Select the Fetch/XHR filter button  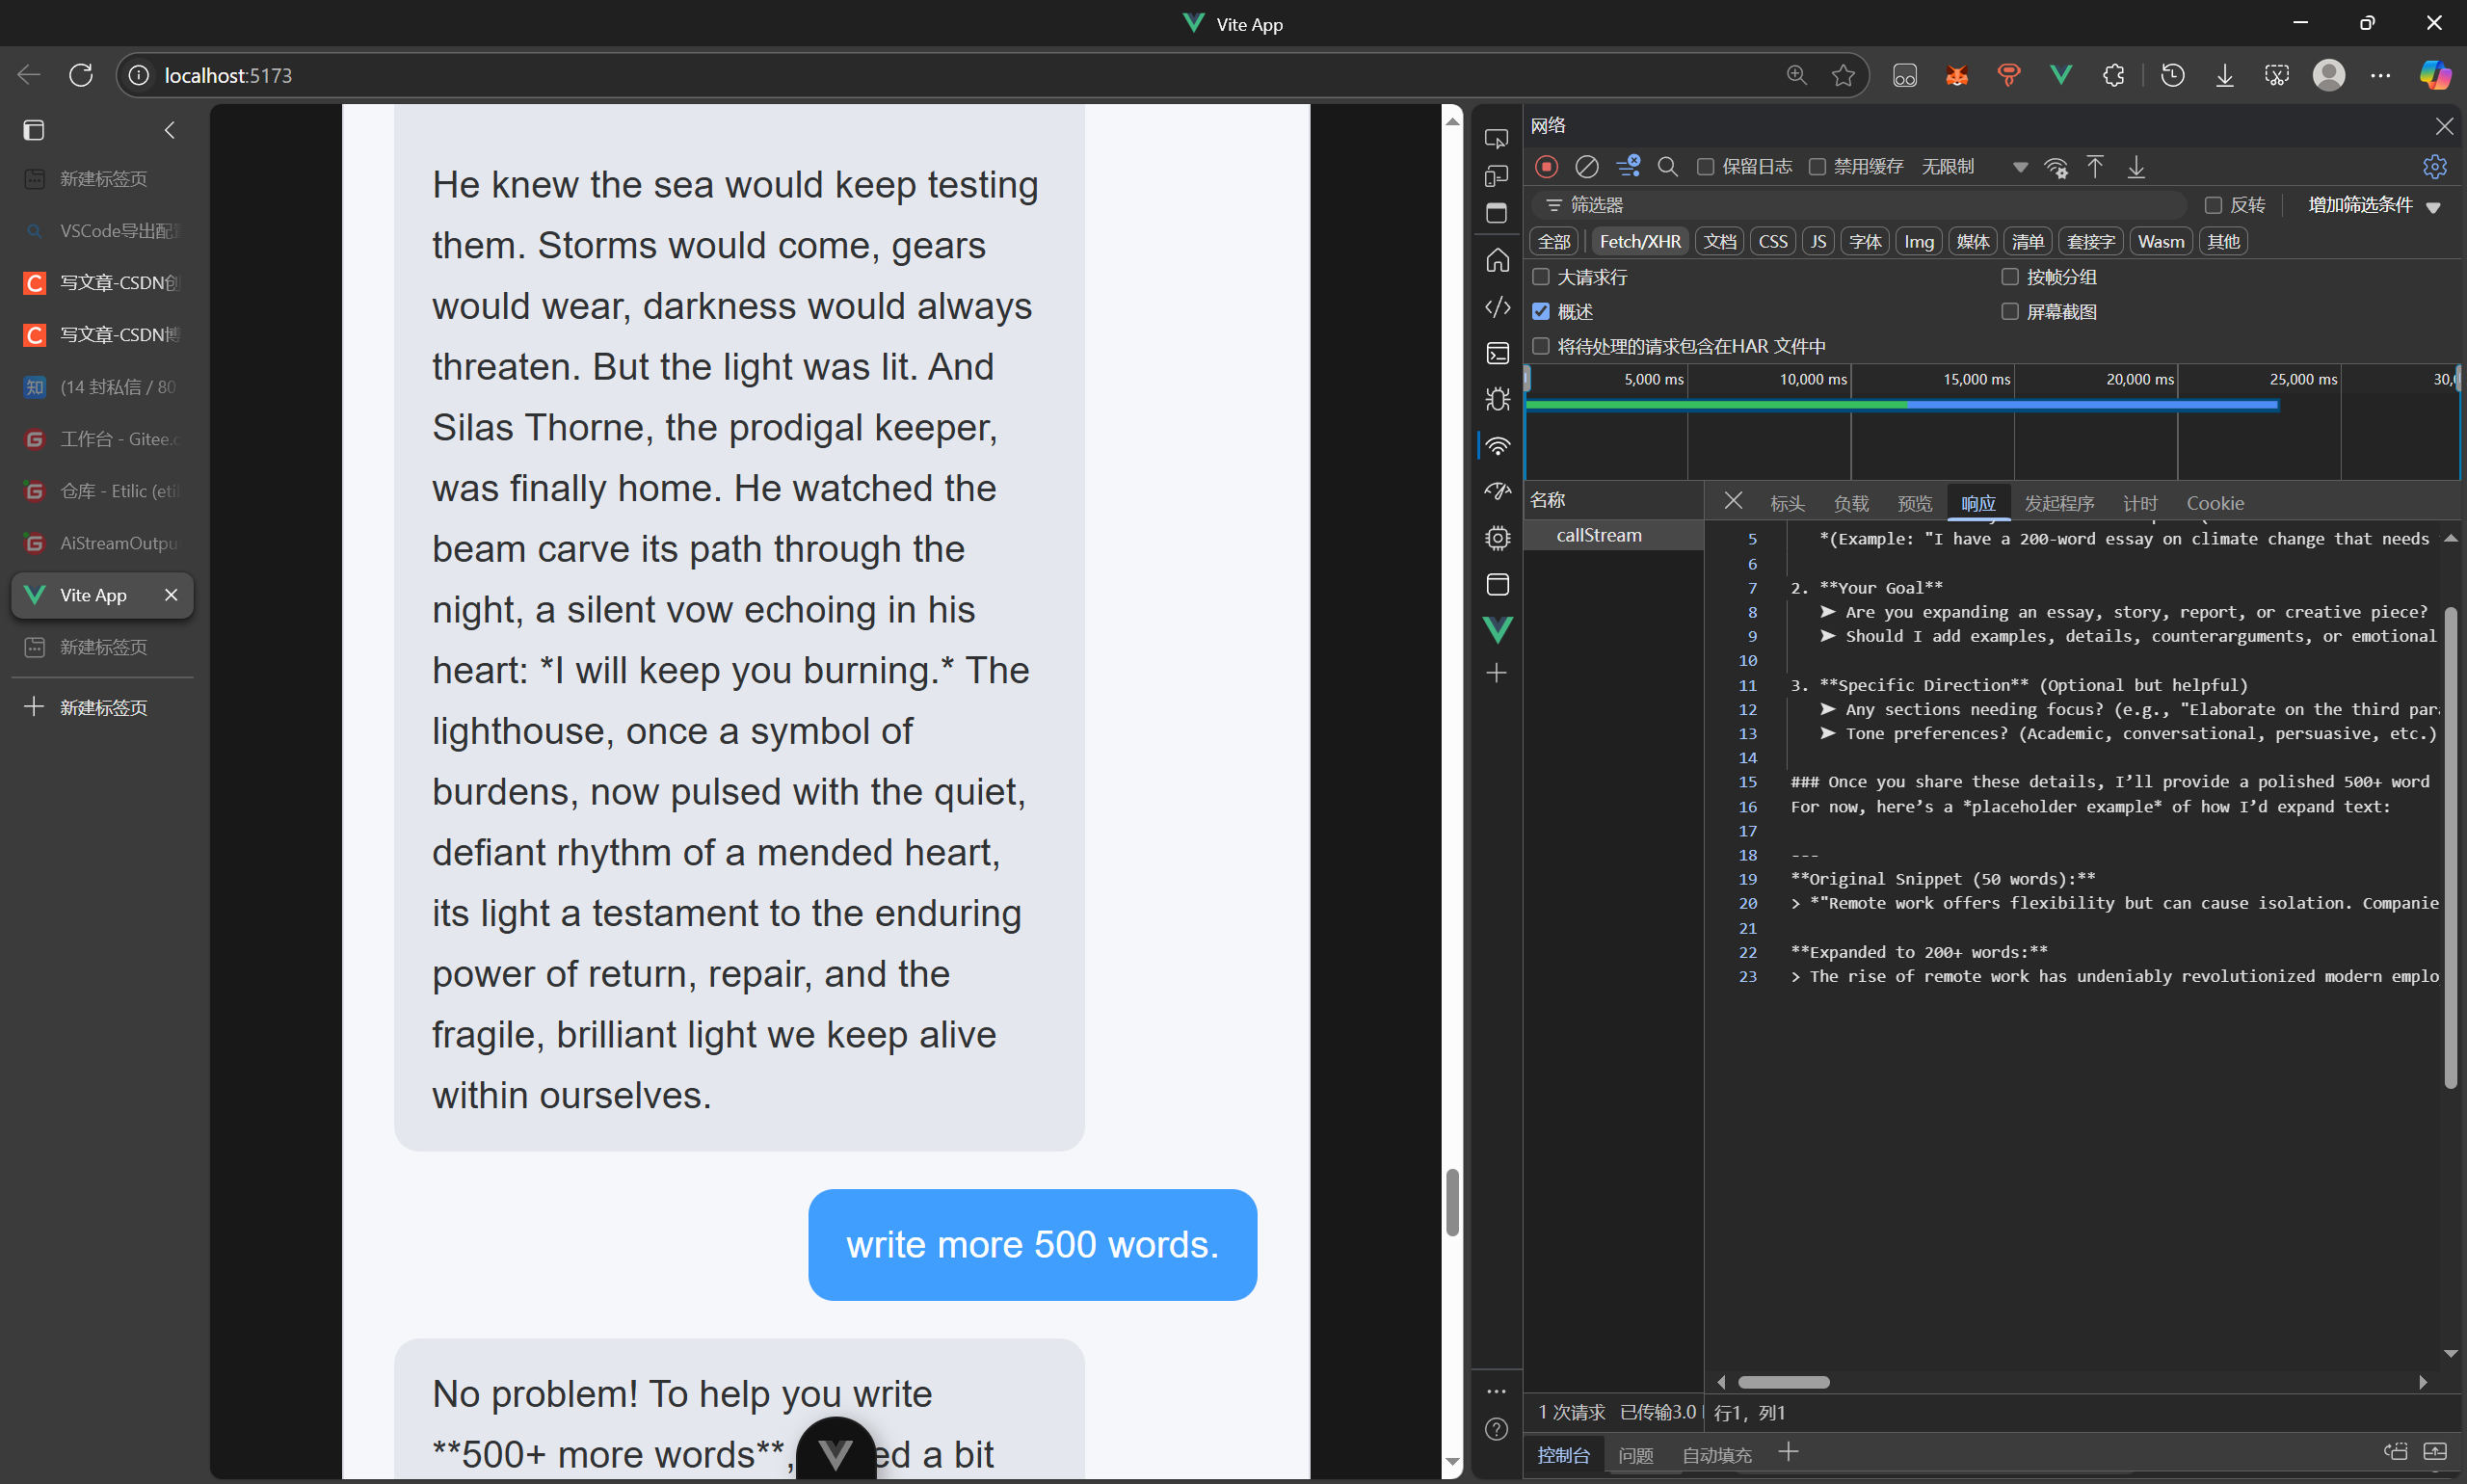1639,241
